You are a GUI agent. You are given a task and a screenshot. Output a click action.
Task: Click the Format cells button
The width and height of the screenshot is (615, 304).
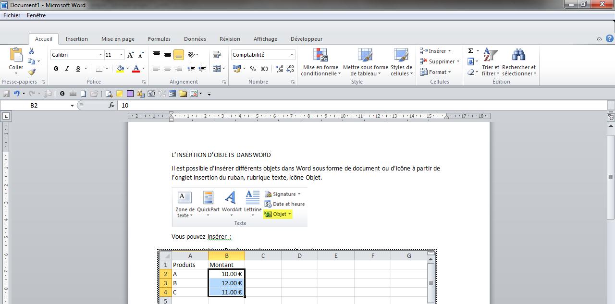435,72
